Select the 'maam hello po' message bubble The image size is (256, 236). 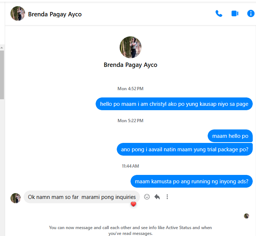coord(230,136)
